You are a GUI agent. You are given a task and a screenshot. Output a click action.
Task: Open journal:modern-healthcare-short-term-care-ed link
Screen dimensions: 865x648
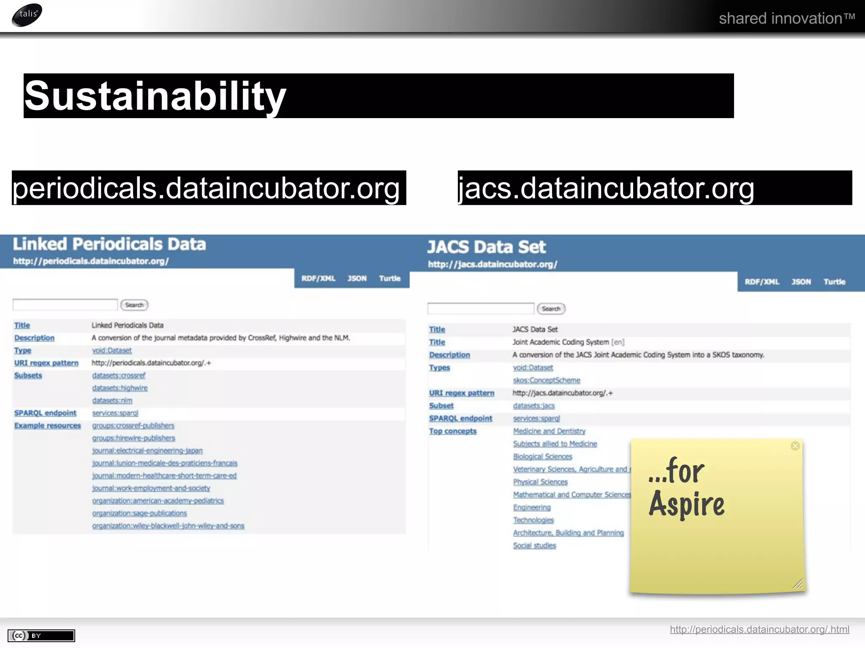pyautogui.click(x=164, y=476)
